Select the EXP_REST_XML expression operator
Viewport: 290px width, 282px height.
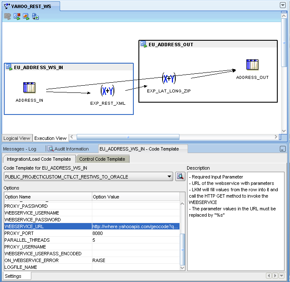[108, 91]
